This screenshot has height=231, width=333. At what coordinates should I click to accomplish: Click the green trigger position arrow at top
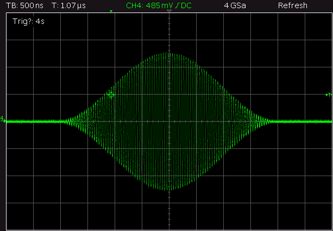[x=111, y=11]
